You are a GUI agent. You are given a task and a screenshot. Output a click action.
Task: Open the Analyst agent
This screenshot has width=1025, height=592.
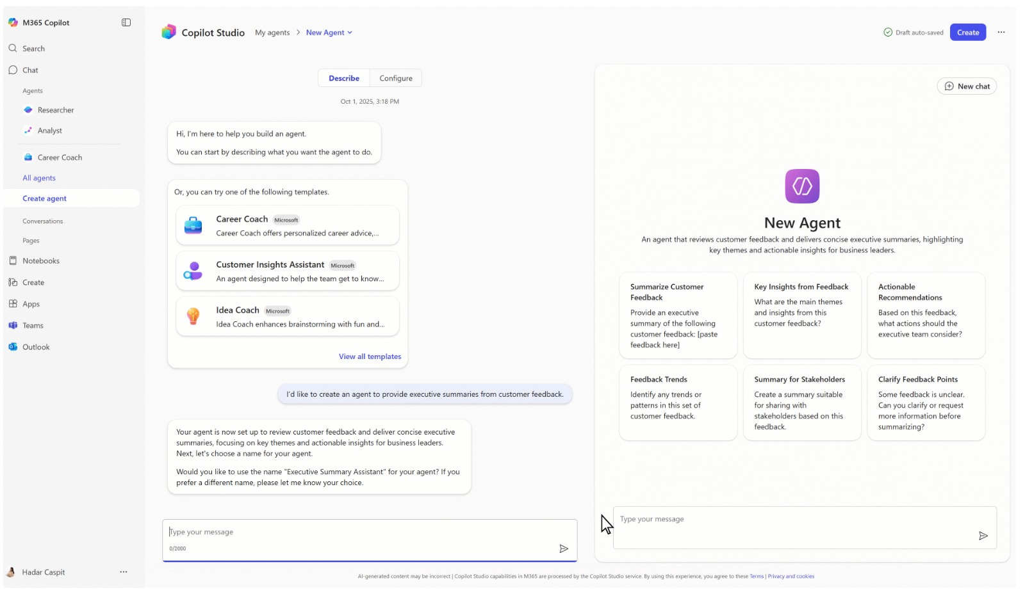click(x=51, y=130)
